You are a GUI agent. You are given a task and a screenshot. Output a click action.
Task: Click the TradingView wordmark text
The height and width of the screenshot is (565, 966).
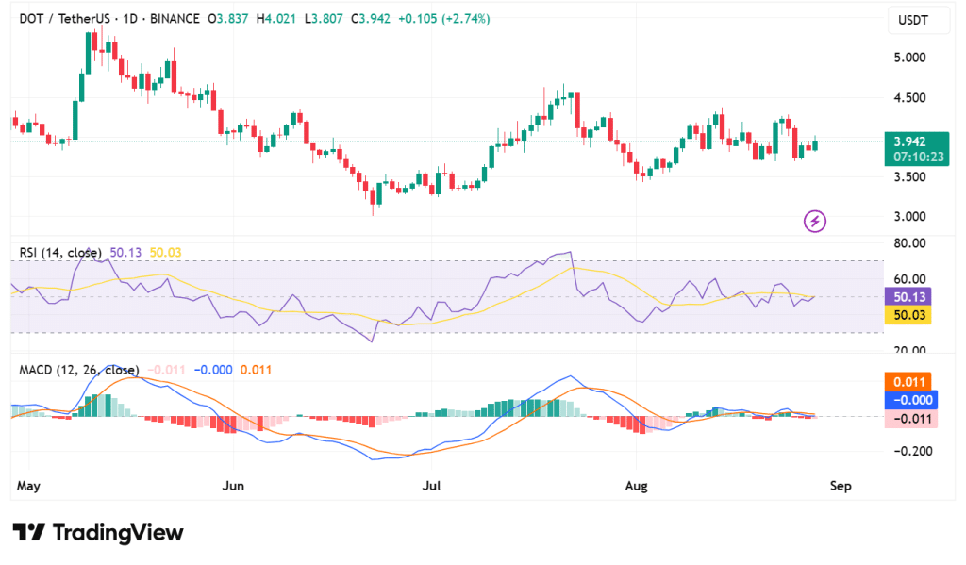tap(118, 533)
